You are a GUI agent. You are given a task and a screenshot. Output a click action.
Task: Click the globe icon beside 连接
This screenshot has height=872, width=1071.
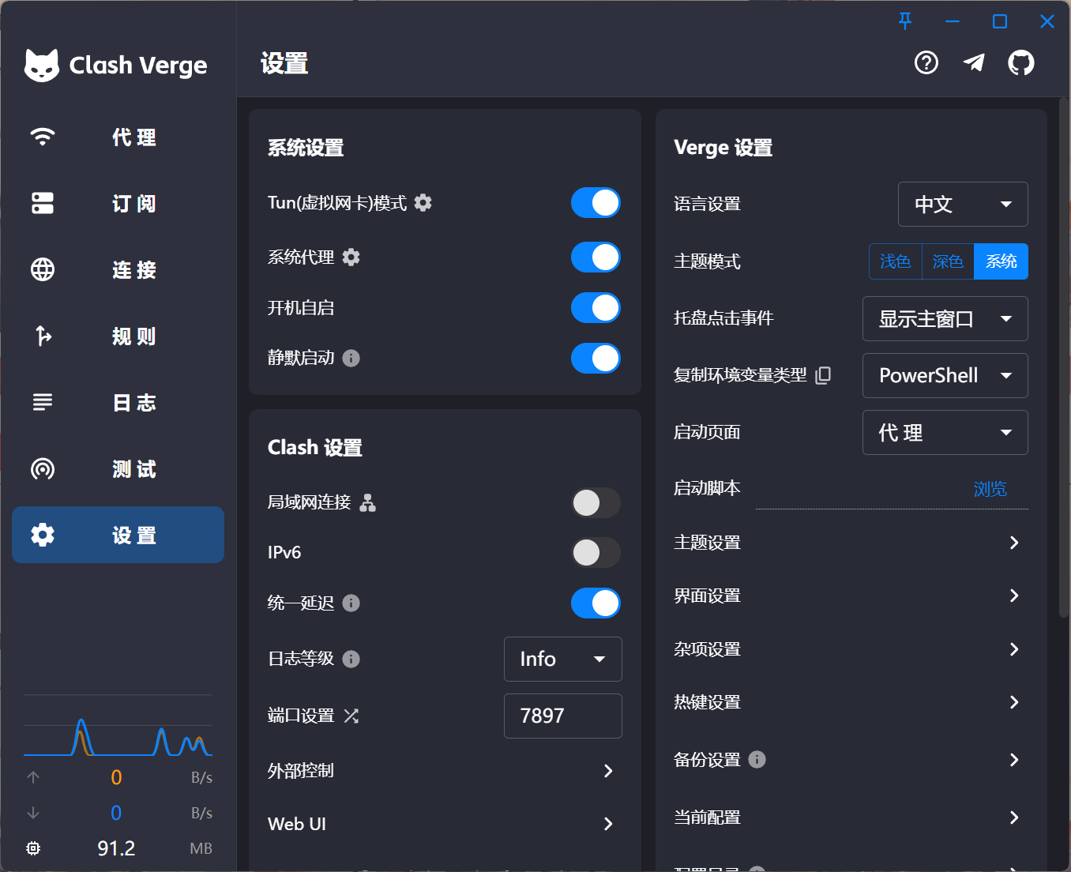43,269
